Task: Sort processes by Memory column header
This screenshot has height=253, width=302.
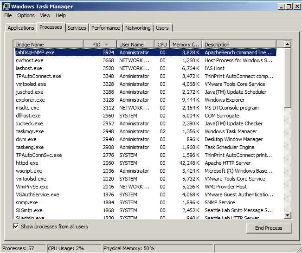Action: click(185, 45)
